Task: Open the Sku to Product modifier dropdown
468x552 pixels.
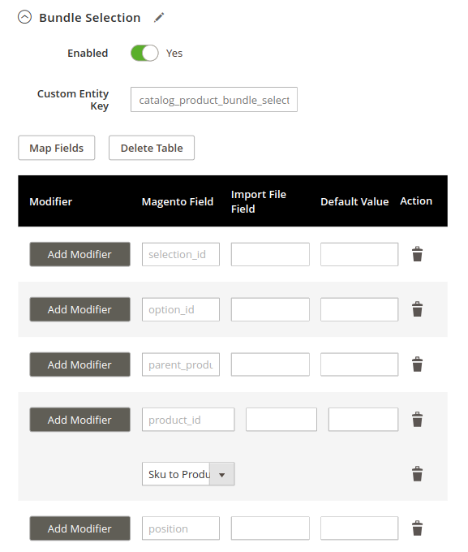Action: click(188, 474)
